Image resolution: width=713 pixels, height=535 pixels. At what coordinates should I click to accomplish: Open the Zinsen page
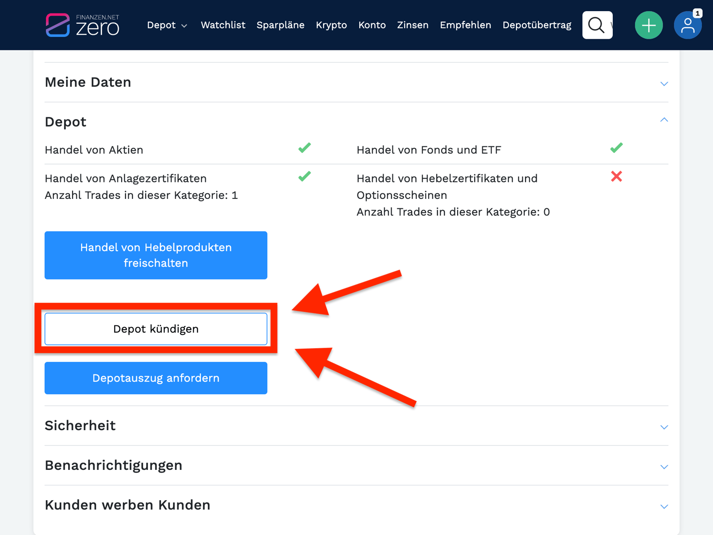pos(412,25)
